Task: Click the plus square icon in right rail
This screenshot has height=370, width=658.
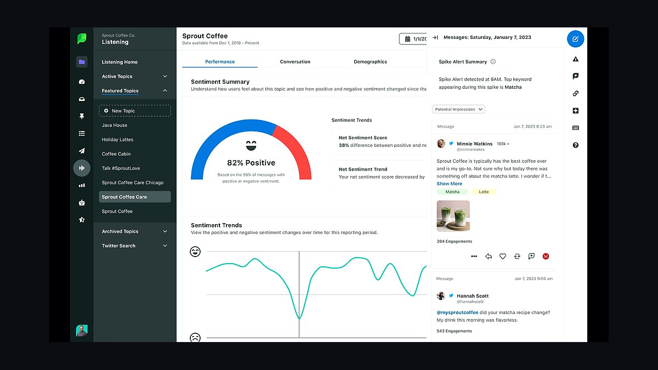Action: tap(575, 111)
